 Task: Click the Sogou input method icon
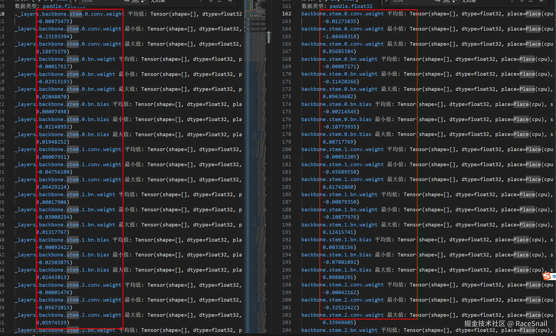point(546,276)
